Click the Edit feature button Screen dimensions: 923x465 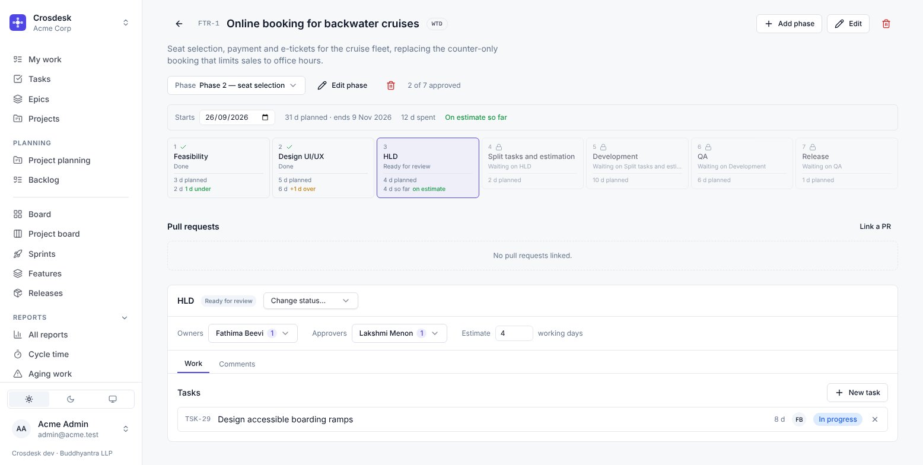[x=848, y=24]
